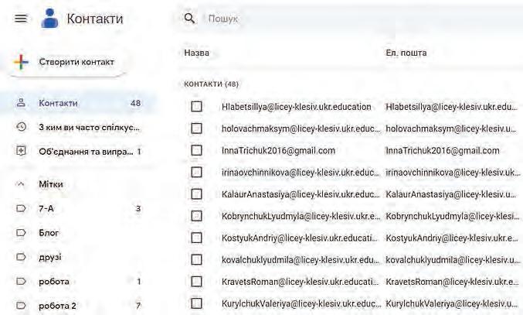The height and width of the screenshot is (315, 523).
Task: Select the друзі label
Action: pyautogui.click(x=50, y=257)
